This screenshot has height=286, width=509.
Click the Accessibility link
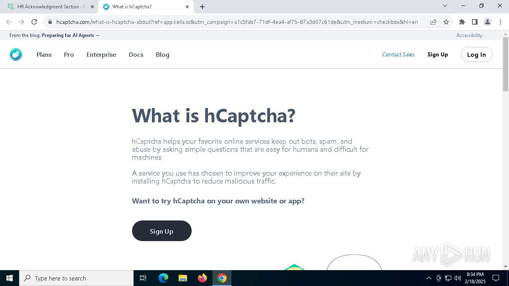(469, 35)
